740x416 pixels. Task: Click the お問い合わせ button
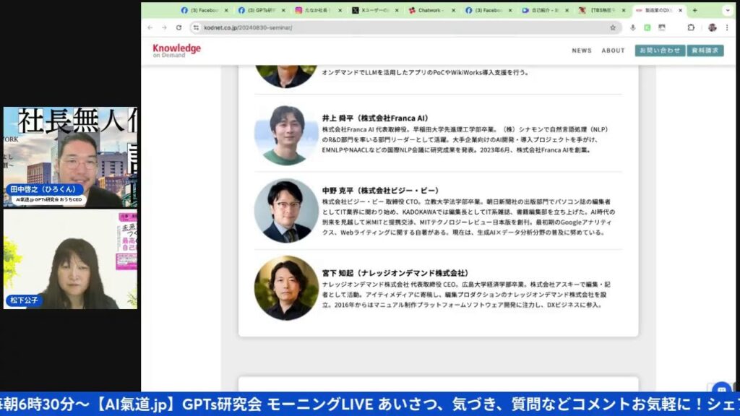660,51
